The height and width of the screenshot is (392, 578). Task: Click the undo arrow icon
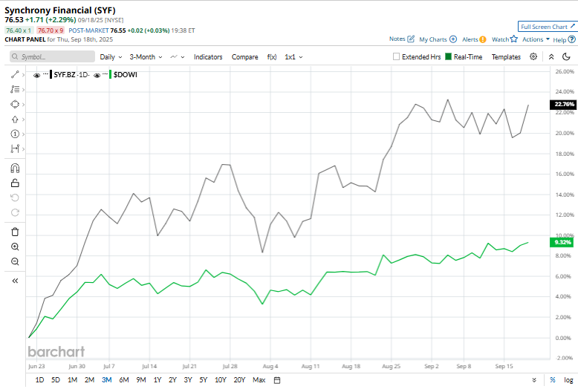pos(15,197)
